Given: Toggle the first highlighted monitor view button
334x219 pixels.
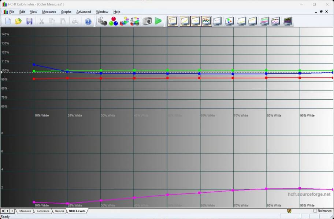Looking at the screenshot, I should pos(173,21).
